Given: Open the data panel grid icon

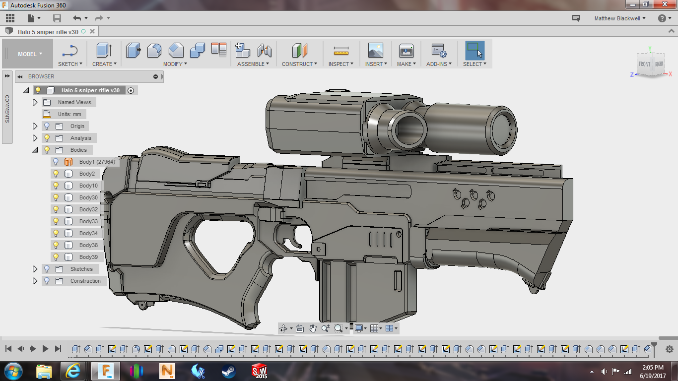Looking at the screenshot, I should [x=10, y=18].
